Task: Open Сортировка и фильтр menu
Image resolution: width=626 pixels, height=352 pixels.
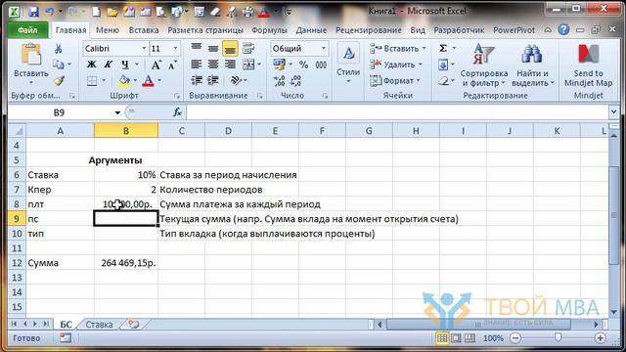Action: (x=484, y=66)
